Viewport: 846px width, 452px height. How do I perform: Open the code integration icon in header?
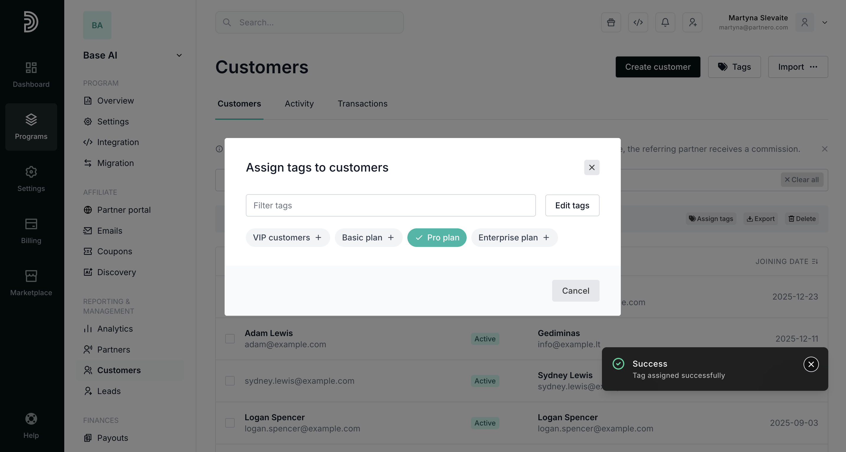(x=638, y=22)
